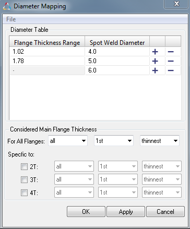Add a row after the 6.0 diameter row
The image size is (190, 229).
155,70
